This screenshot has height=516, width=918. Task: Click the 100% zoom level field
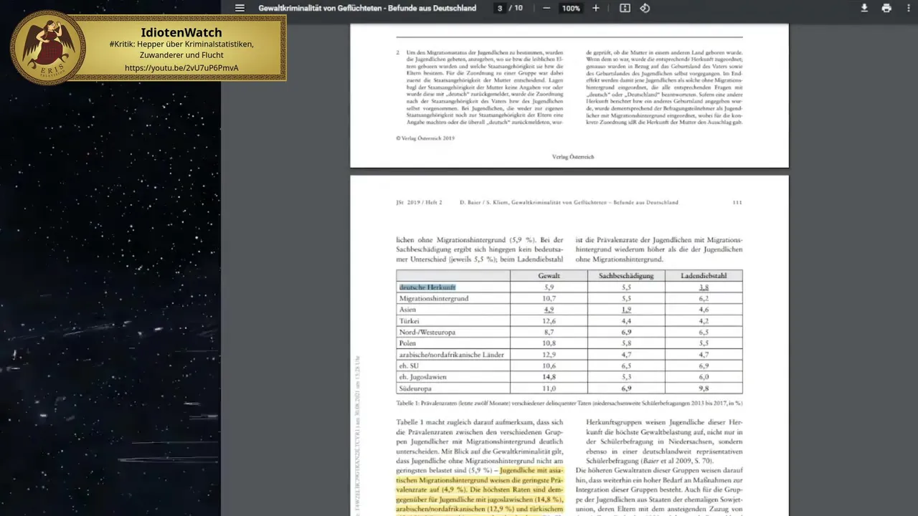571,9
